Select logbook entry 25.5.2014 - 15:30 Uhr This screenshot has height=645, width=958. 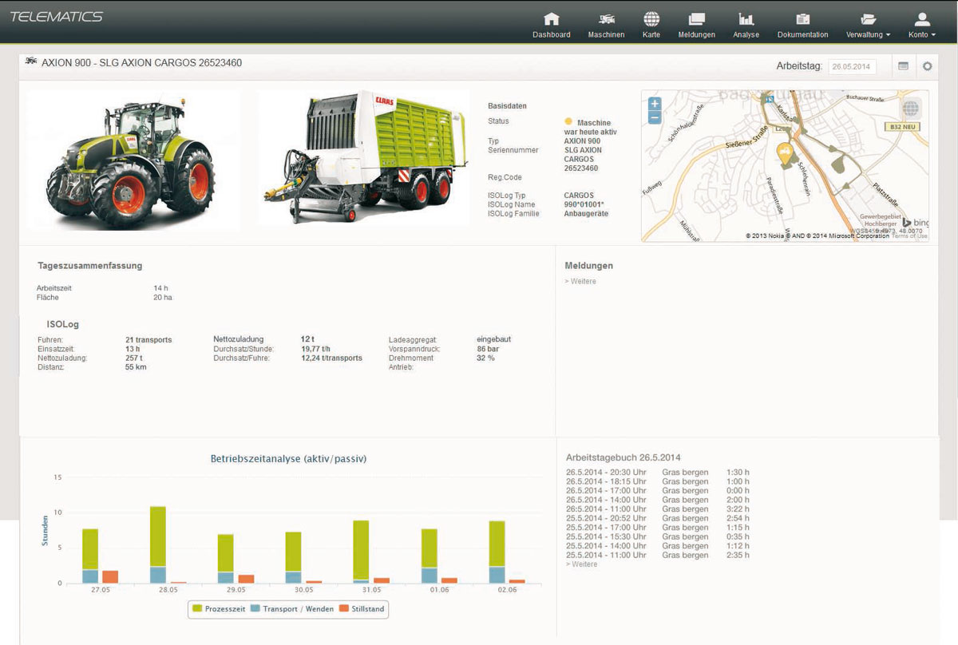point(657,536)
